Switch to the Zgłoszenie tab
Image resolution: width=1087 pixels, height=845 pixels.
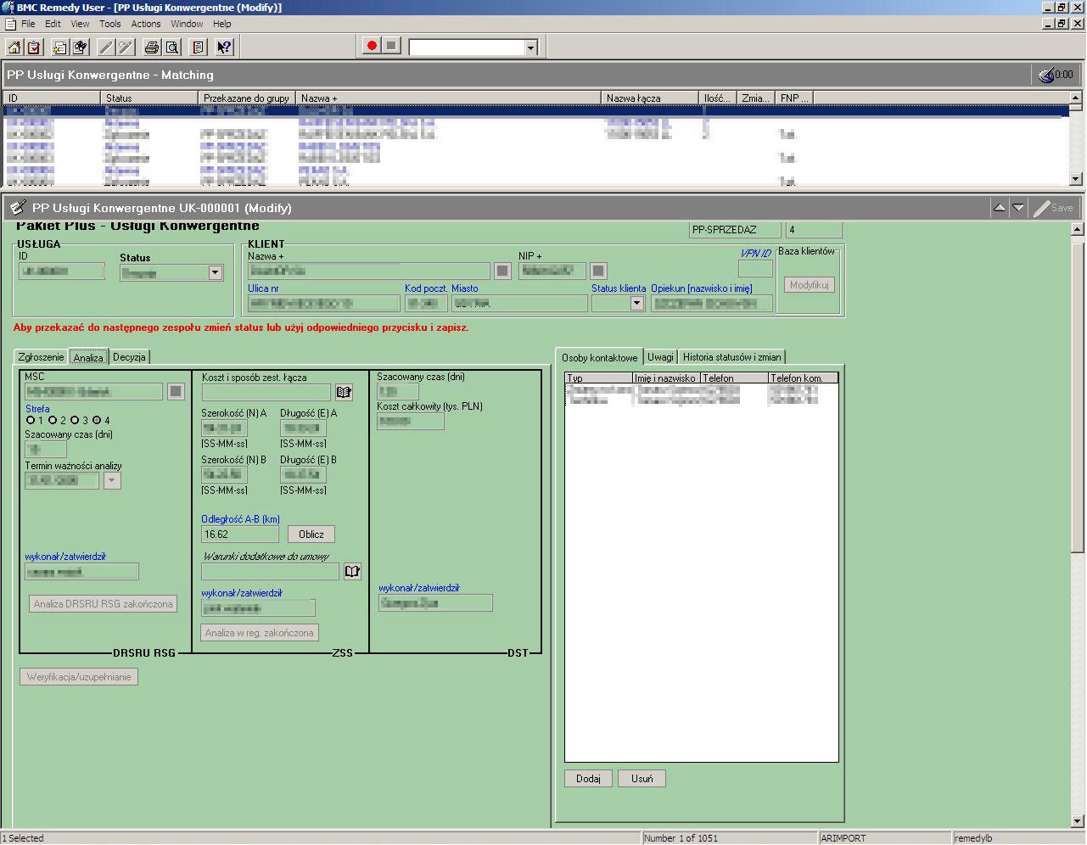[x=41, y=357]
